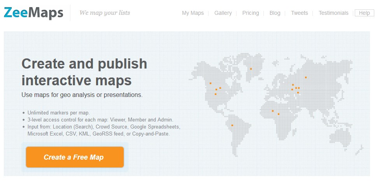Image resolution: width=375 pixels, height=183 pixels.
Task: Click the easternmost orange marker in Africa
Action: coord(279,114)
